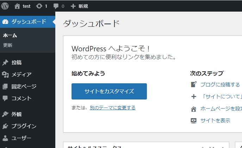Click the 投稿 pushpin icon

pos(5,63)
